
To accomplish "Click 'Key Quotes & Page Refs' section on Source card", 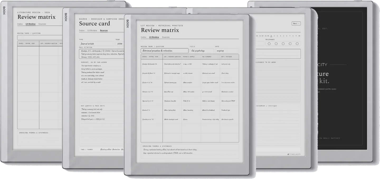I will tap(102, 124).
